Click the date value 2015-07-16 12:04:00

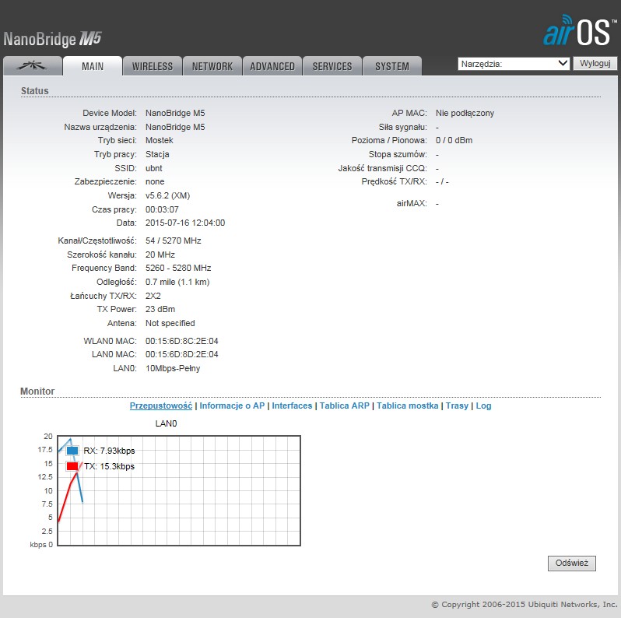coord(185,223)
